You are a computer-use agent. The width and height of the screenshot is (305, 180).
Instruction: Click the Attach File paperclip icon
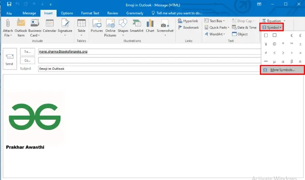(8, 23)
